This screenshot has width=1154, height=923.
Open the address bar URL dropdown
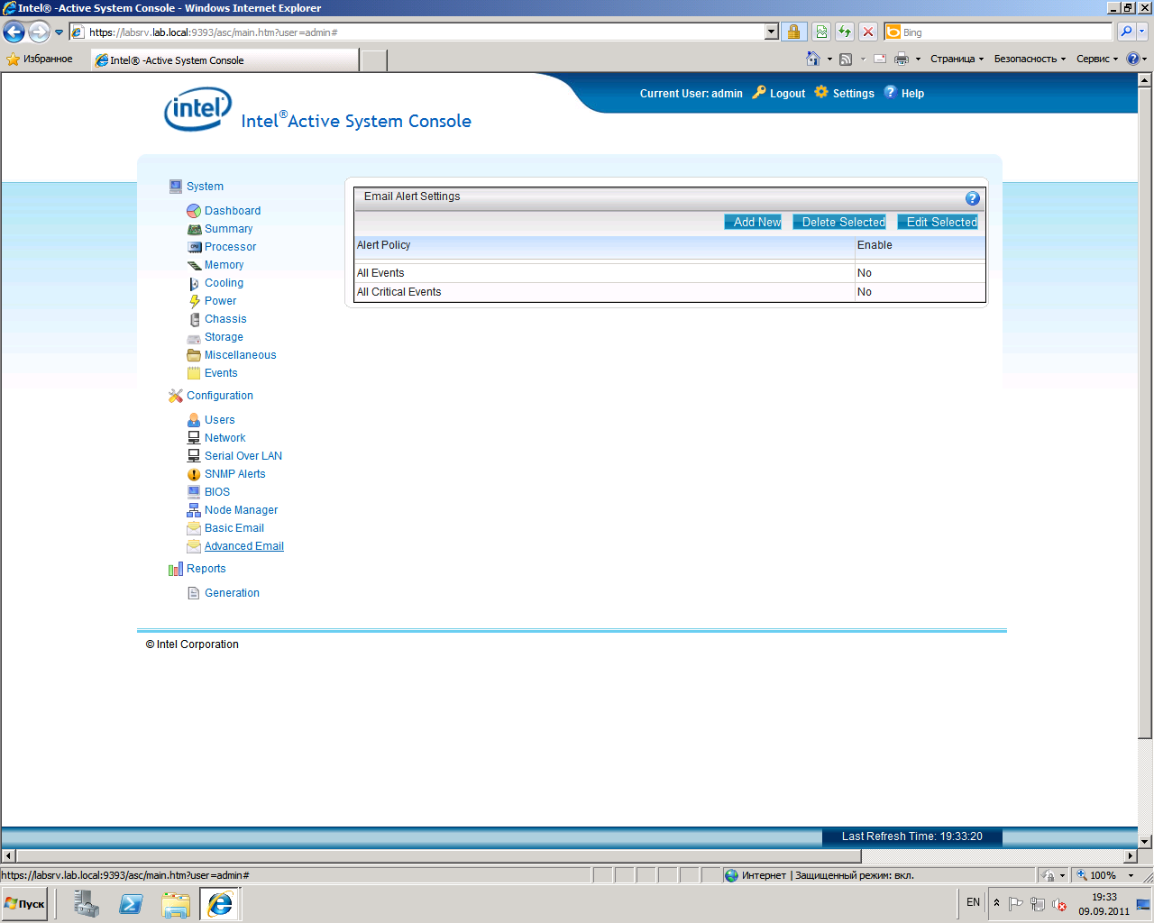pyautogui.click(x=771, y=32)
